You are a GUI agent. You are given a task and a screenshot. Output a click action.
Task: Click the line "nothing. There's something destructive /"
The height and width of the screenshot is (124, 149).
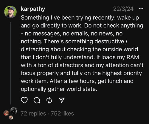[74, 42]
